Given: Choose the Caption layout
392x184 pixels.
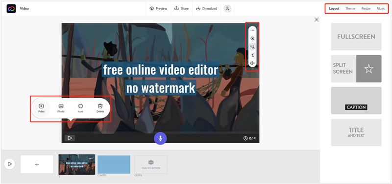Looking at the screenshot, I should pos(356,101).
